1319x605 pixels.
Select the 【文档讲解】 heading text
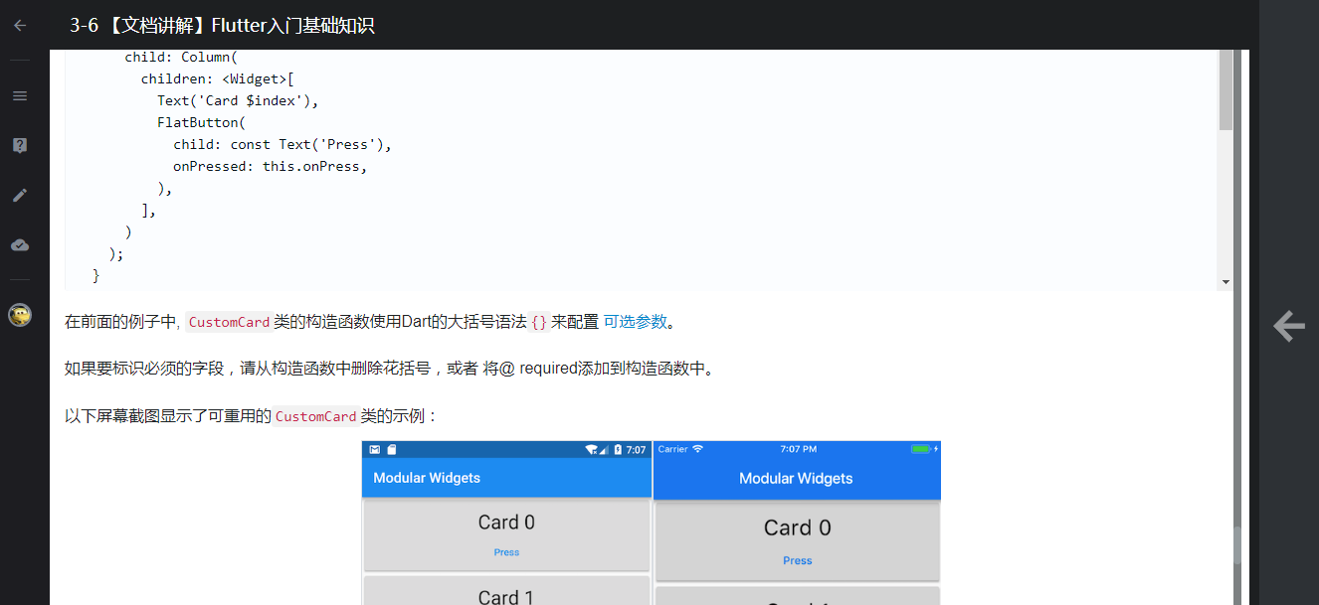tap(159, 25)
